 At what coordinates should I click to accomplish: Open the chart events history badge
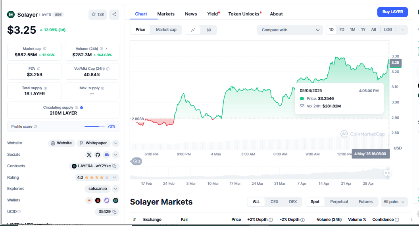coord(136,162)
